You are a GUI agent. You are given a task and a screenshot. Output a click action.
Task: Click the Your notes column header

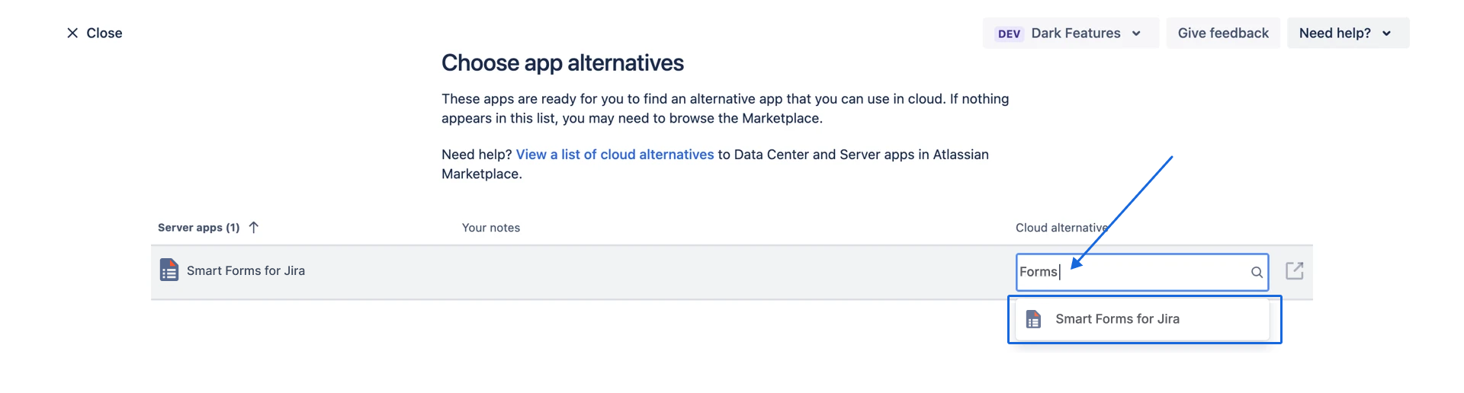(x=491, y=228)
